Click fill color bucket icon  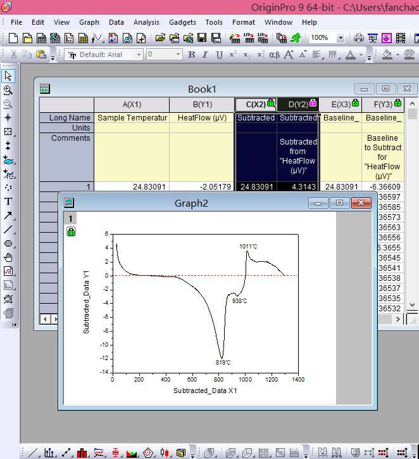387,55
